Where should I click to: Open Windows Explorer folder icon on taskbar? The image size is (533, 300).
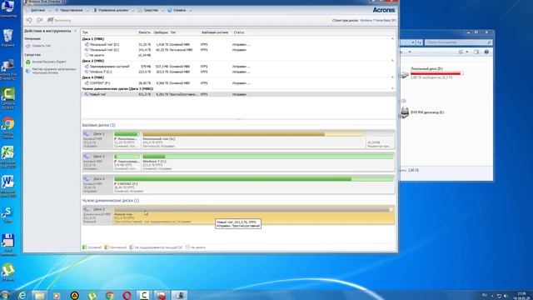[x=39, y=295]
